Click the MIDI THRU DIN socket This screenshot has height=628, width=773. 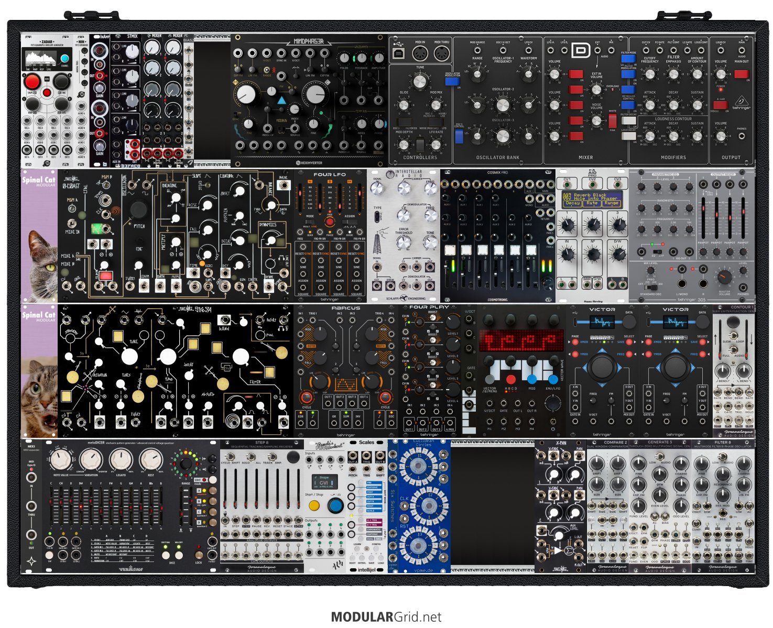[x=441, y=54]
